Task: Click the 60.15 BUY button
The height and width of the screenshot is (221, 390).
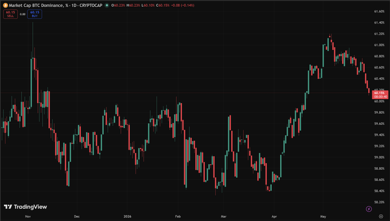Action: point(34,14)
